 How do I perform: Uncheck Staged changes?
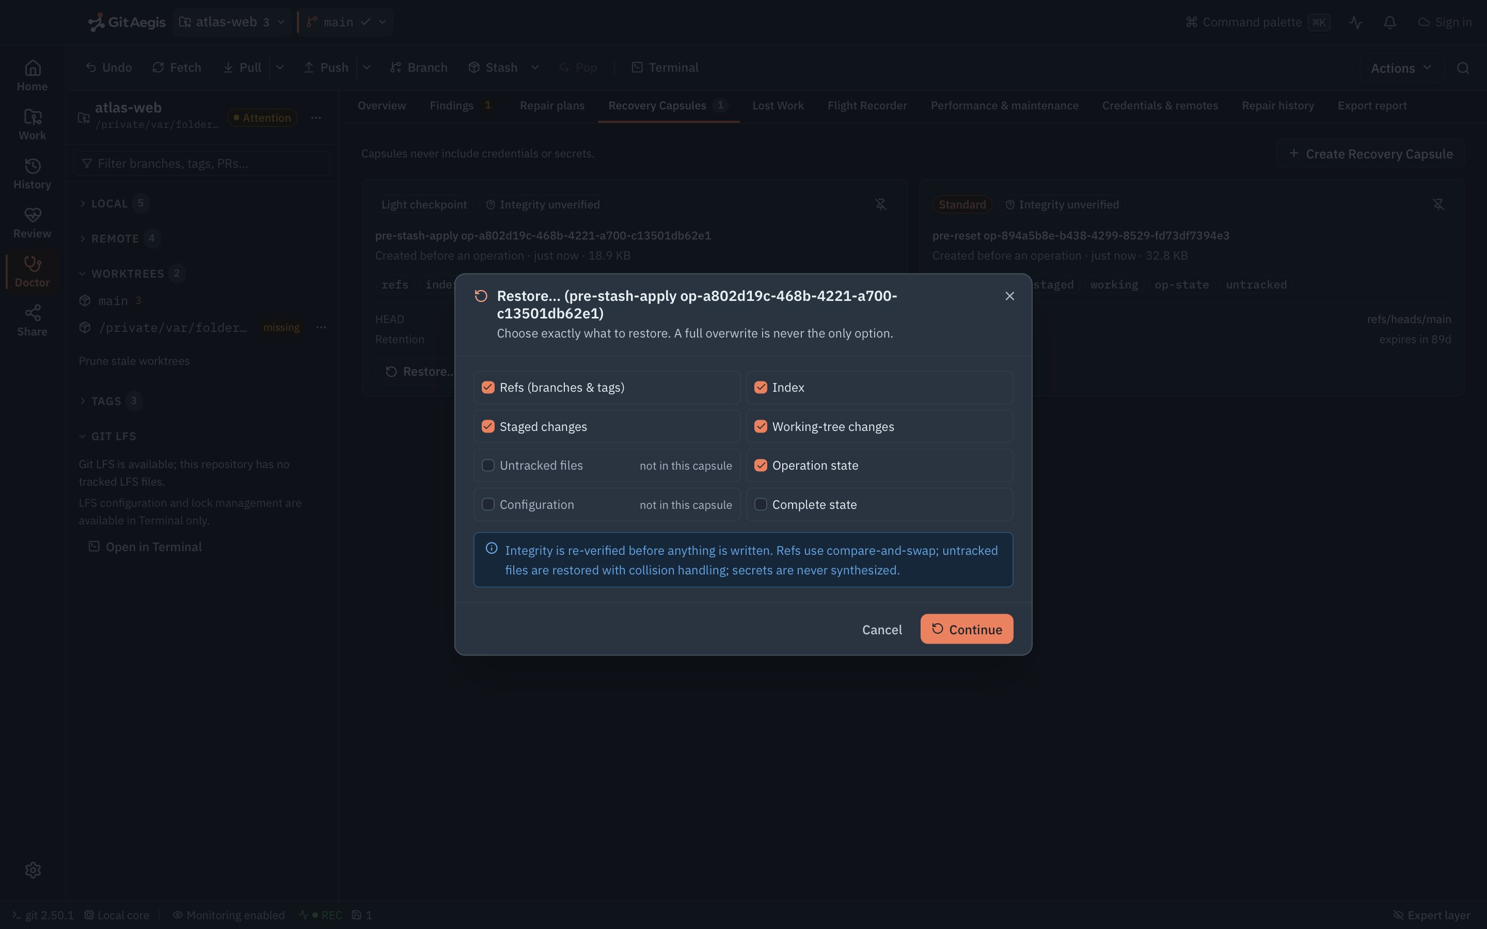488,426
